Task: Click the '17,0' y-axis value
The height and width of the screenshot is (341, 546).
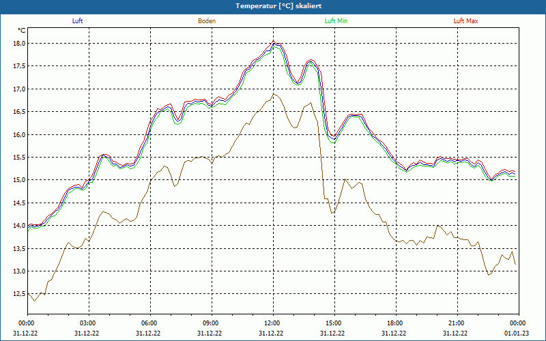Action: [x=19, y=89]
